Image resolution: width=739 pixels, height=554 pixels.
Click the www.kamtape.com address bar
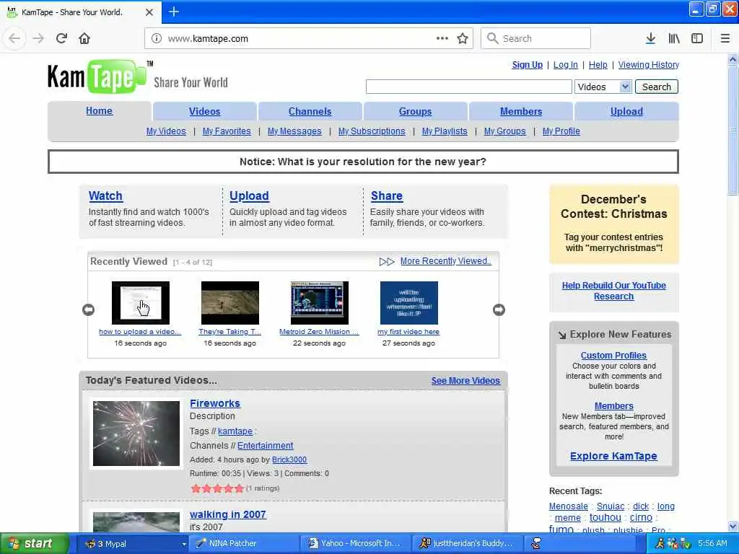302,39
